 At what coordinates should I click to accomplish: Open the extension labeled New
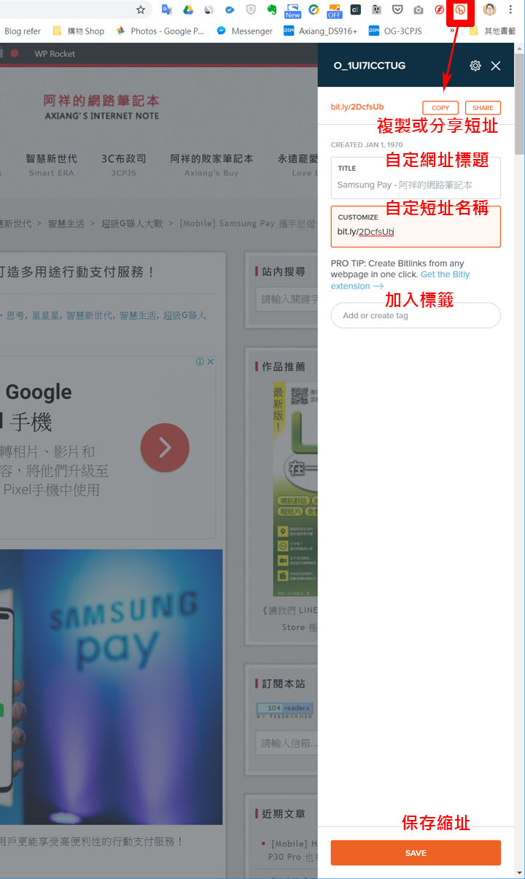[292, 10]
